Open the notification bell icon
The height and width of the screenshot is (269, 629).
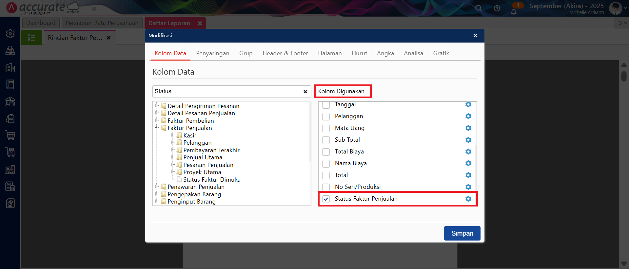click(513, 12)
